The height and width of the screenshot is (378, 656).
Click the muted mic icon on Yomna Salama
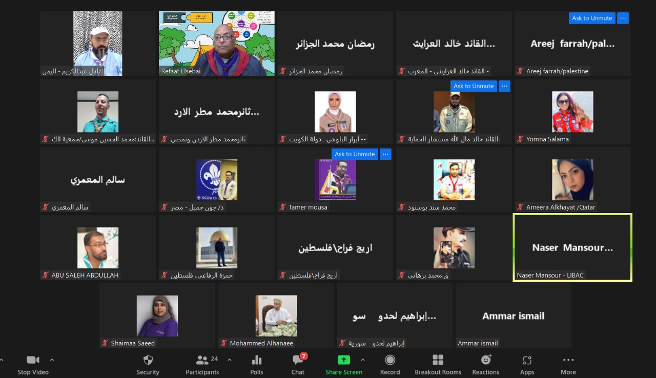[x=521, y=139]
